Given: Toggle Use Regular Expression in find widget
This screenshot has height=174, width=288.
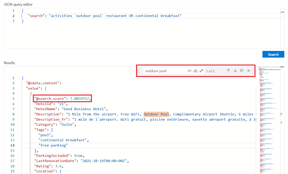Looking at the screenshot, I should click(x=202, y=71).
